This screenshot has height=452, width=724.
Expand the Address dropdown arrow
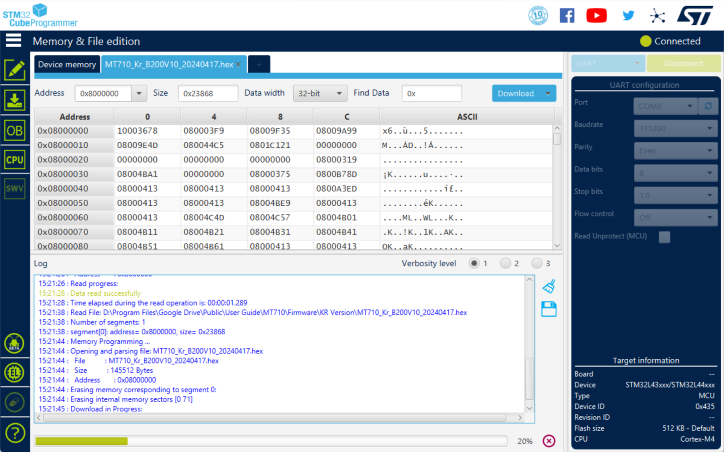point(139,93)
